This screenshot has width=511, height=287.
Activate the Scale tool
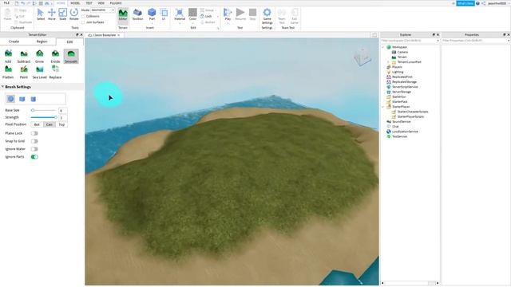(62, 14)
